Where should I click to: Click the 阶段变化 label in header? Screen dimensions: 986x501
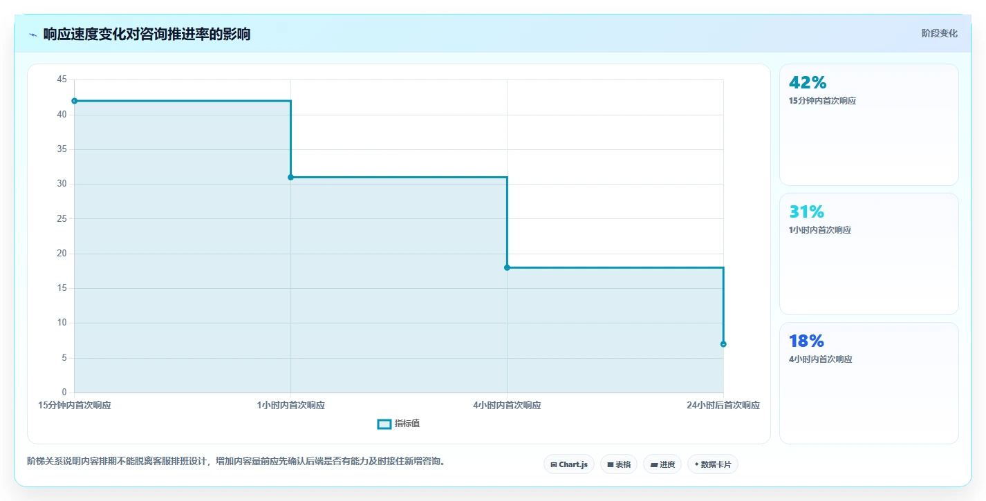940,33
